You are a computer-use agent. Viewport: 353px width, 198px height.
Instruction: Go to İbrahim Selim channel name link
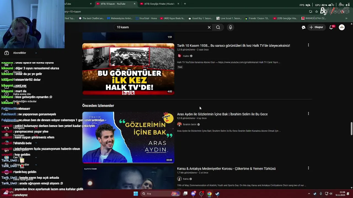[190, 125]
